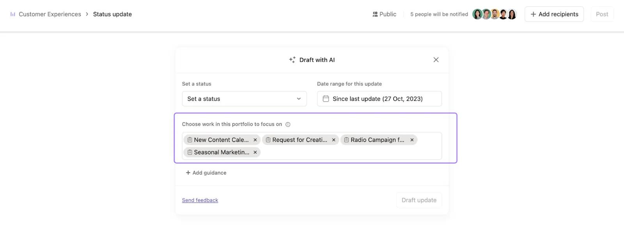Screen dimensions: 624x239
Task: Close the Draft with AI panel
Action: 436,60
